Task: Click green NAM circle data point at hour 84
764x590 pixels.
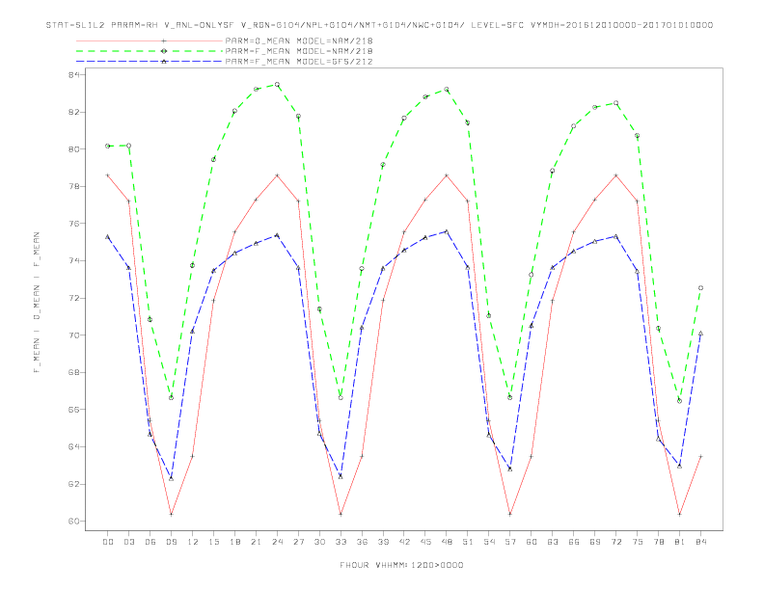Action: pos(700,287)
